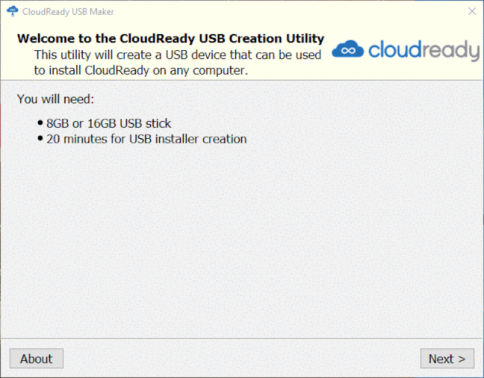Viewport: 484px width, 378px height.
Task: Select the bold Welcome heading text
Action: coord(171,38)
